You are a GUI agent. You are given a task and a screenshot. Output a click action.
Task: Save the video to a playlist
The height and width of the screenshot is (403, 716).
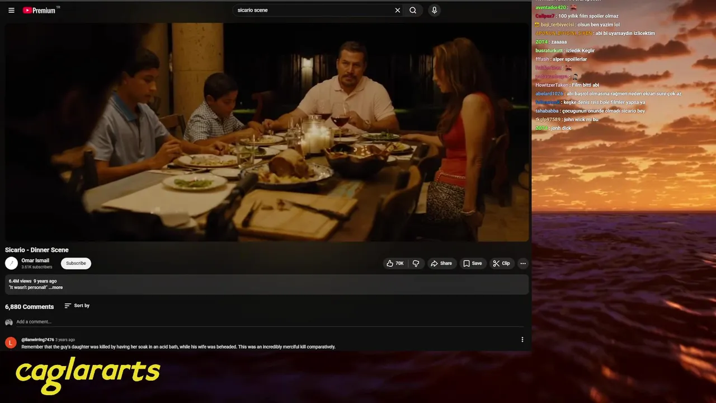tap(472, 263)
